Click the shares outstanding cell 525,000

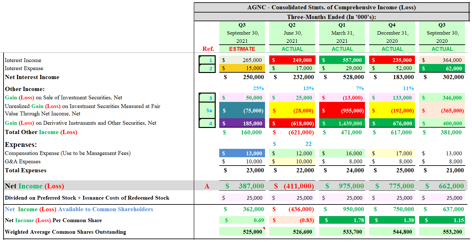[x=242, y=231]
